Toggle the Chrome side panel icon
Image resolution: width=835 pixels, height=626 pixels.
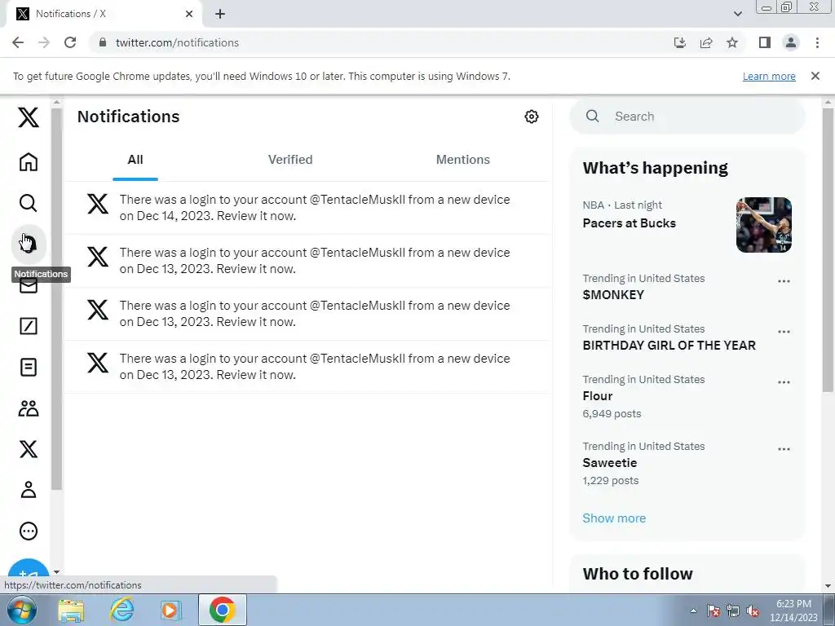765,42
